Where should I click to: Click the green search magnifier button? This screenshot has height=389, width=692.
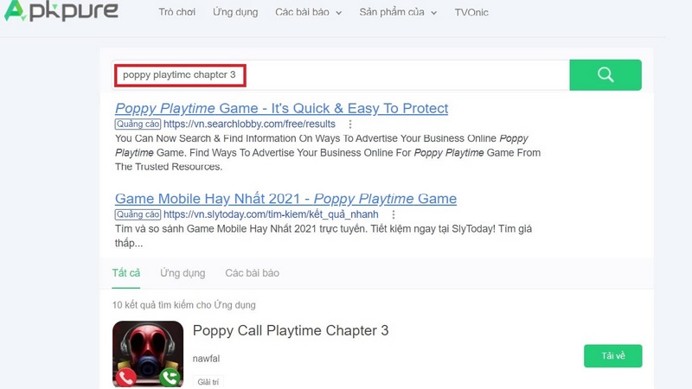(x=605, y=75)
